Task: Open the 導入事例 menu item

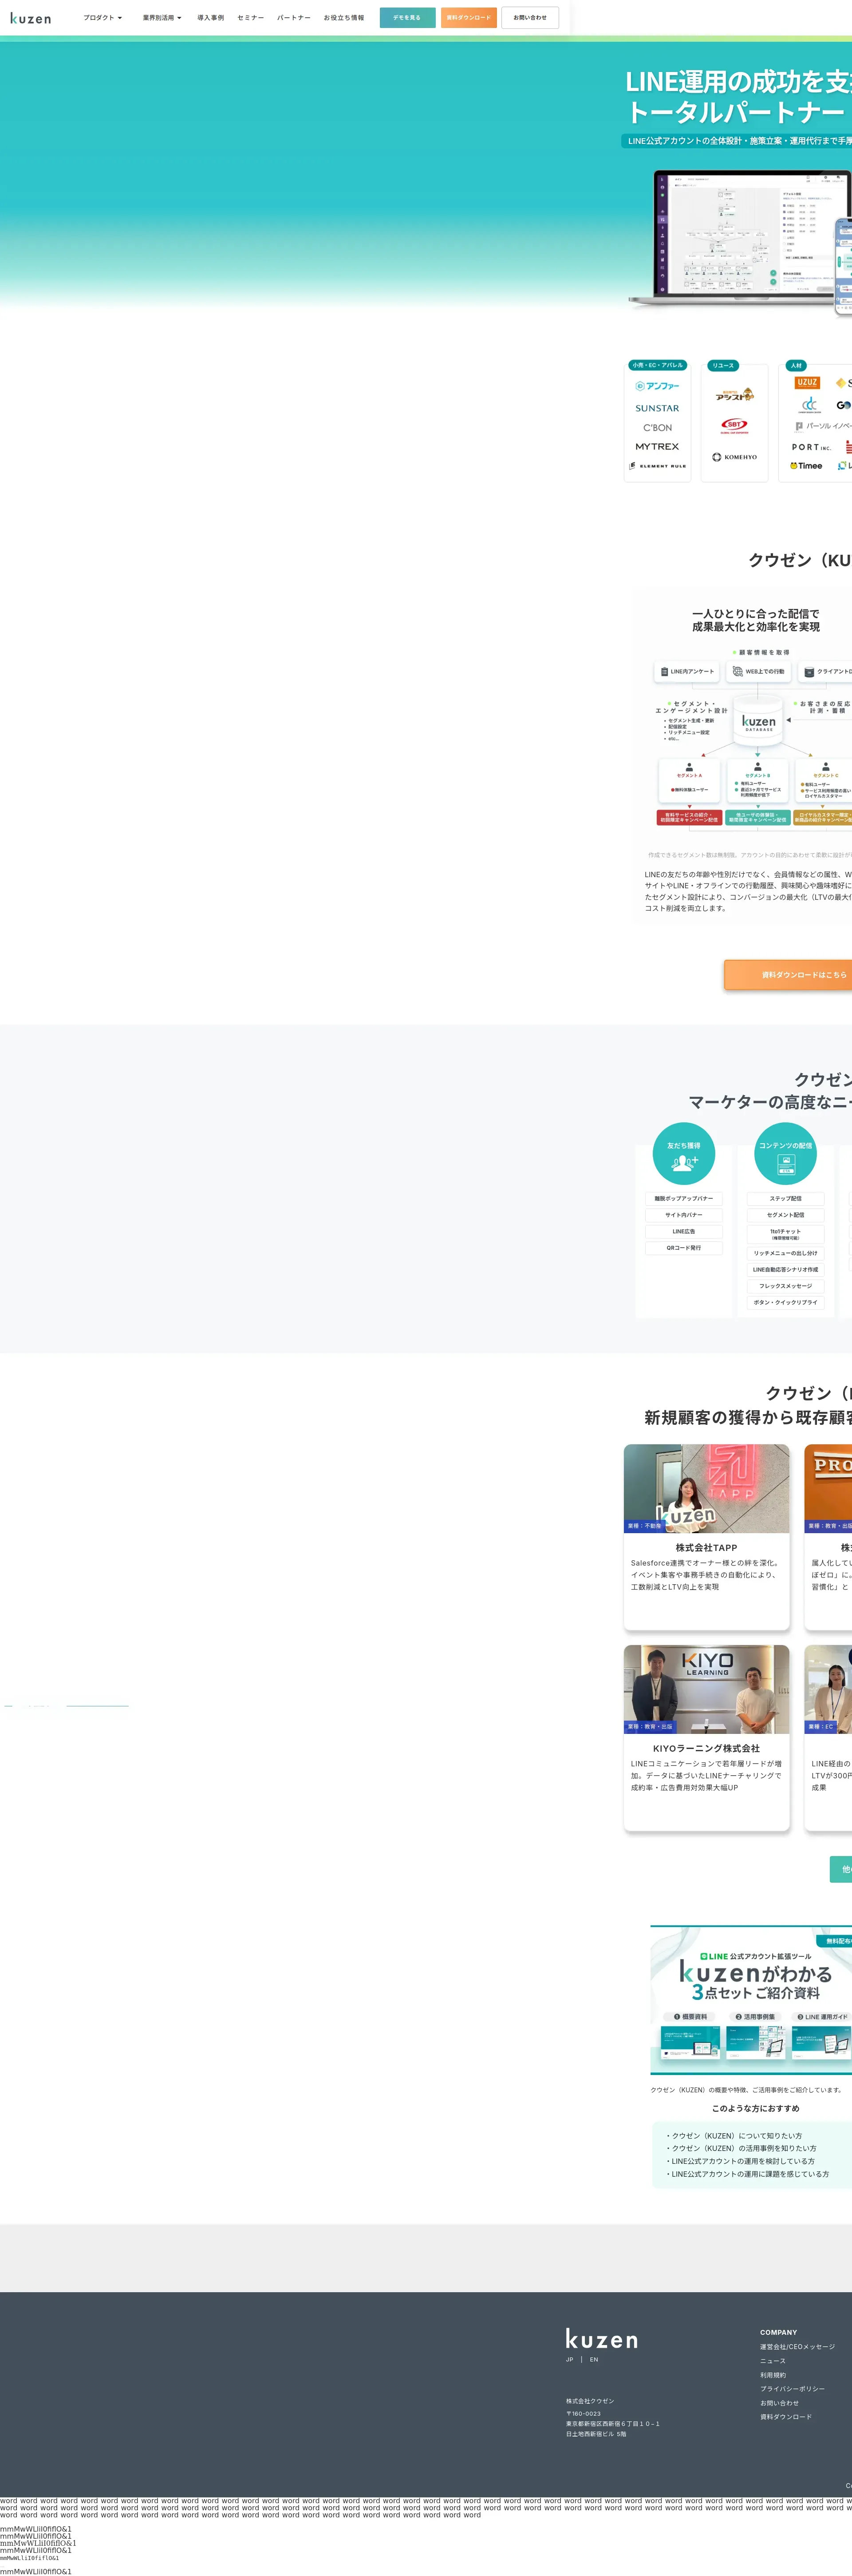Action: tap(211, 18)
